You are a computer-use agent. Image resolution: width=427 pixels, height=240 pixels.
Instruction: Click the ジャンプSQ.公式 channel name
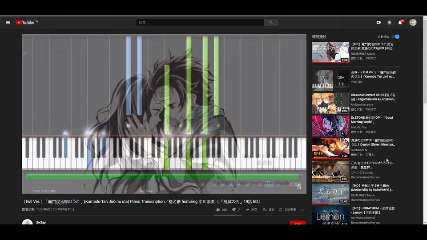(362, 172)
